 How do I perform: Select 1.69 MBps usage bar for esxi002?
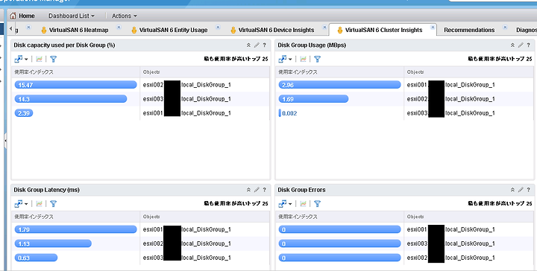[313, 99]
